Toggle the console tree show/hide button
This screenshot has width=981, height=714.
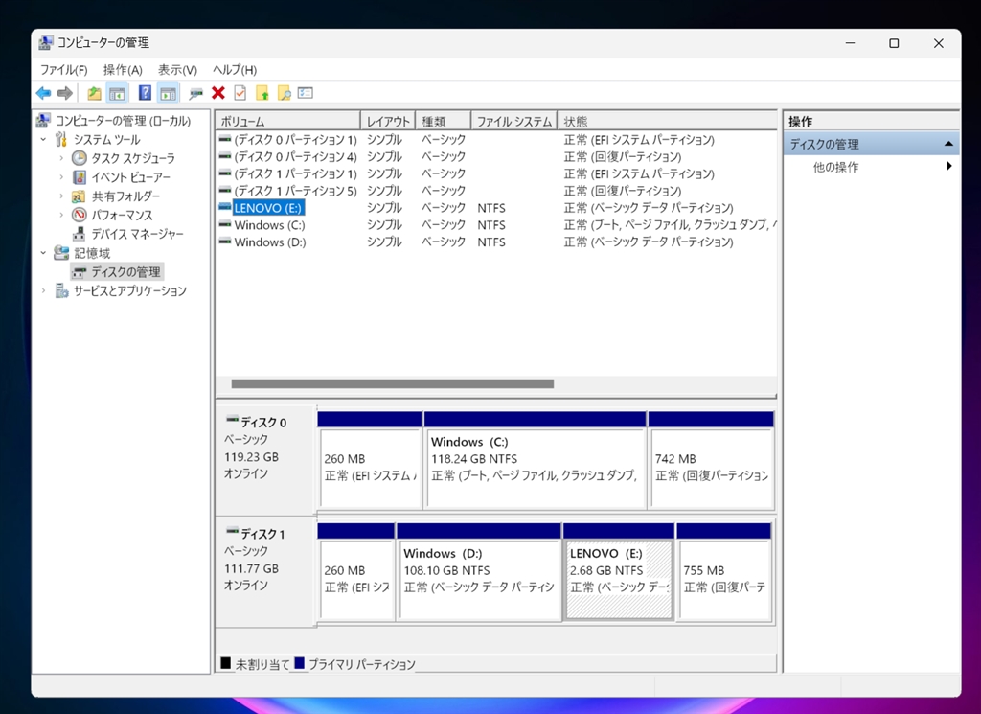(x=117, y=93)
